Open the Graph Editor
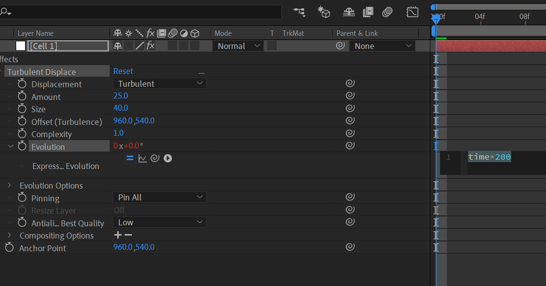546x286 pixels. tap(413, 12)
